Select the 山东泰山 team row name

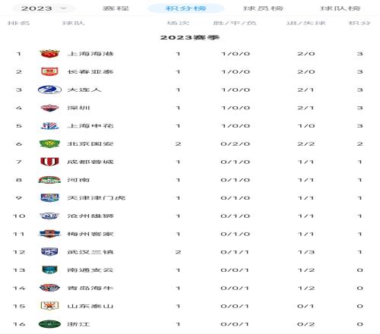pos(90,306)
